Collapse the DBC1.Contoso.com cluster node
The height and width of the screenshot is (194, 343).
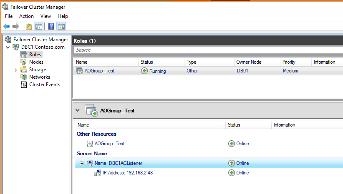tap(8, 47)
